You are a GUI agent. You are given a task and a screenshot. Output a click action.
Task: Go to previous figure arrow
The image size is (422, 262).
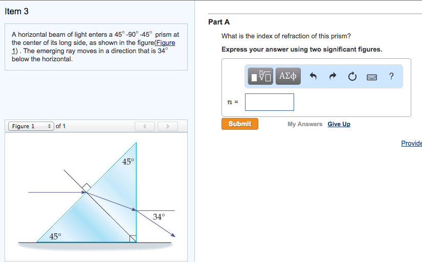(x=145, y=126)
